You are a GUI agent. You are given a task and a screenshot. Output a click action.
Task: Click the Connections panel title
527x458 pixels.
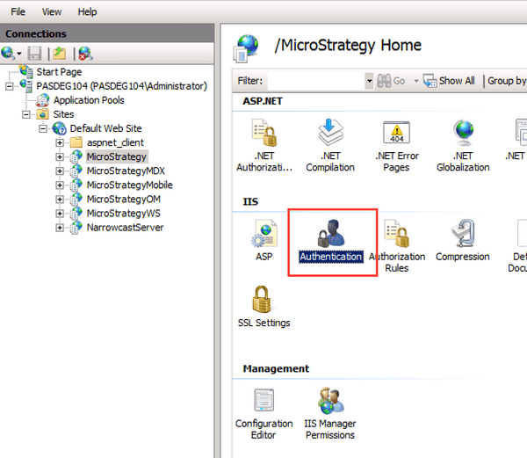(x=36, y=33)
